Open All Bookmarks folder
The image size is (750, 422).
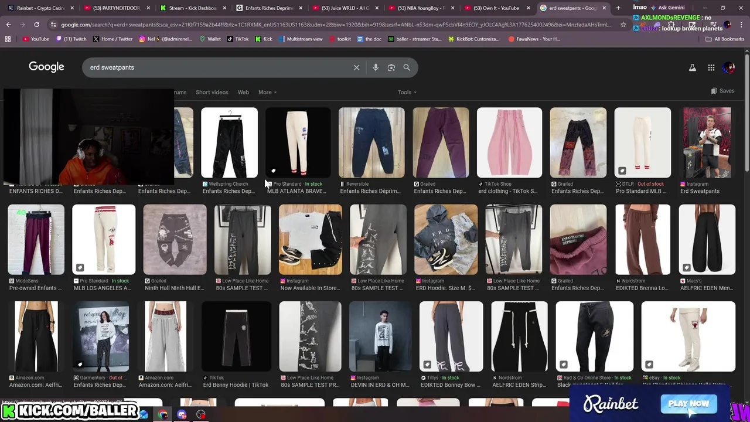725,39
